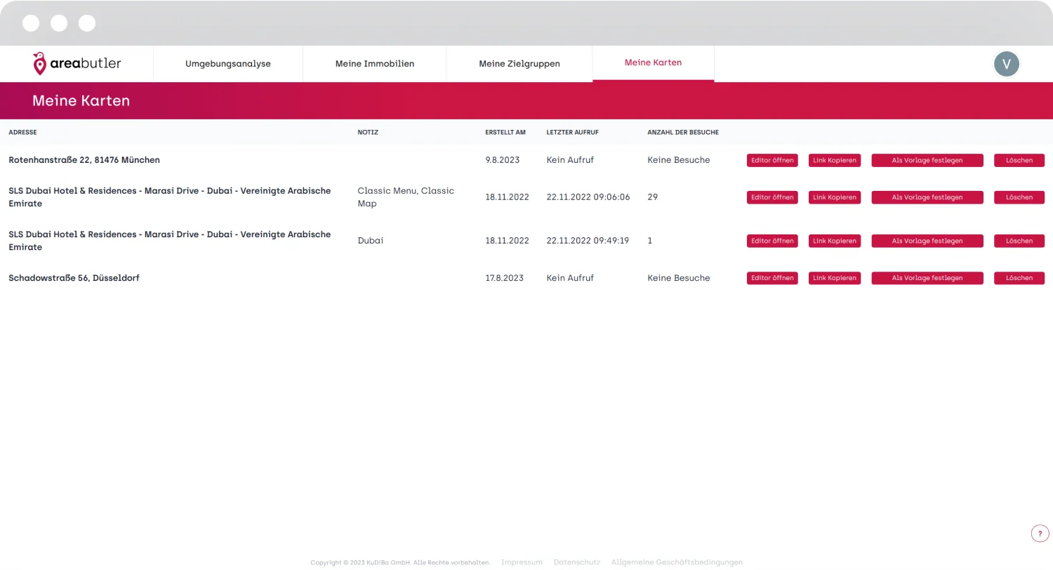Open Allgemeine Geschäftsbedingungen footer link
The width and height of the screenshot is (1053, 570).
(x=677, y=562)
